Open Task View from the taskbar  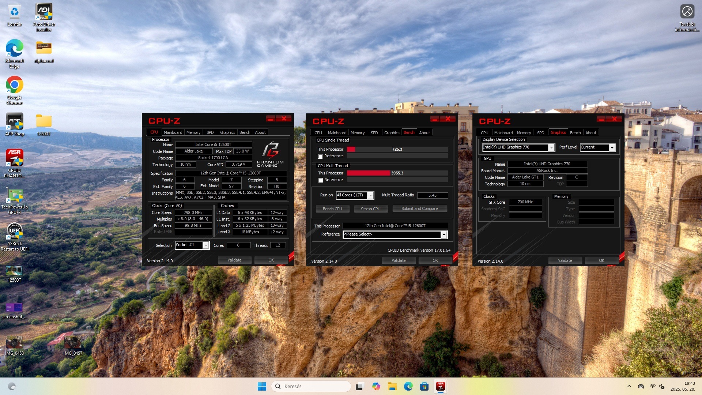coord(360,386)
